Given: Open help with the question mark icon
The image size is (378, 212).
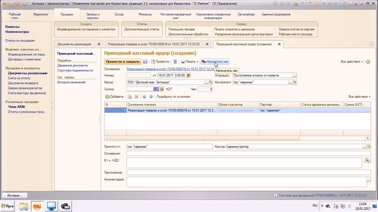Looking at the screenshot, I should 368,61.
